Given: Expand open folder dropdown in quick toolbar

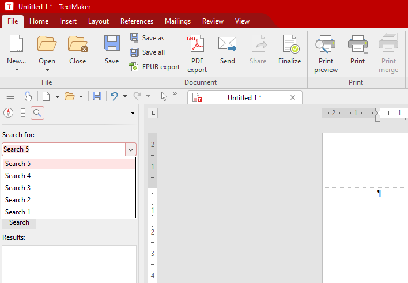Looking at the screenshot, I should point(81,97).
